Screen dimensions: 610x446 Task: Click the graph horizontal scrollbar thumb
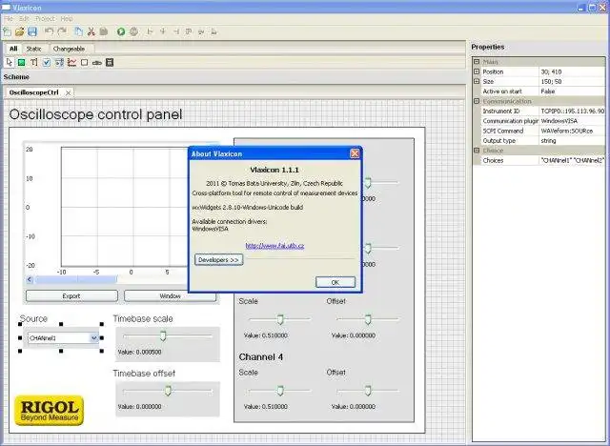76,279
